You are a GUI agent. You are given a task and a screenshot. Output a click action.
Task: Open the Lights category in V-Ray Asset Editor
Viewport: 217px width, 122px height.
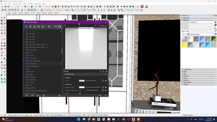pos(31,26)
